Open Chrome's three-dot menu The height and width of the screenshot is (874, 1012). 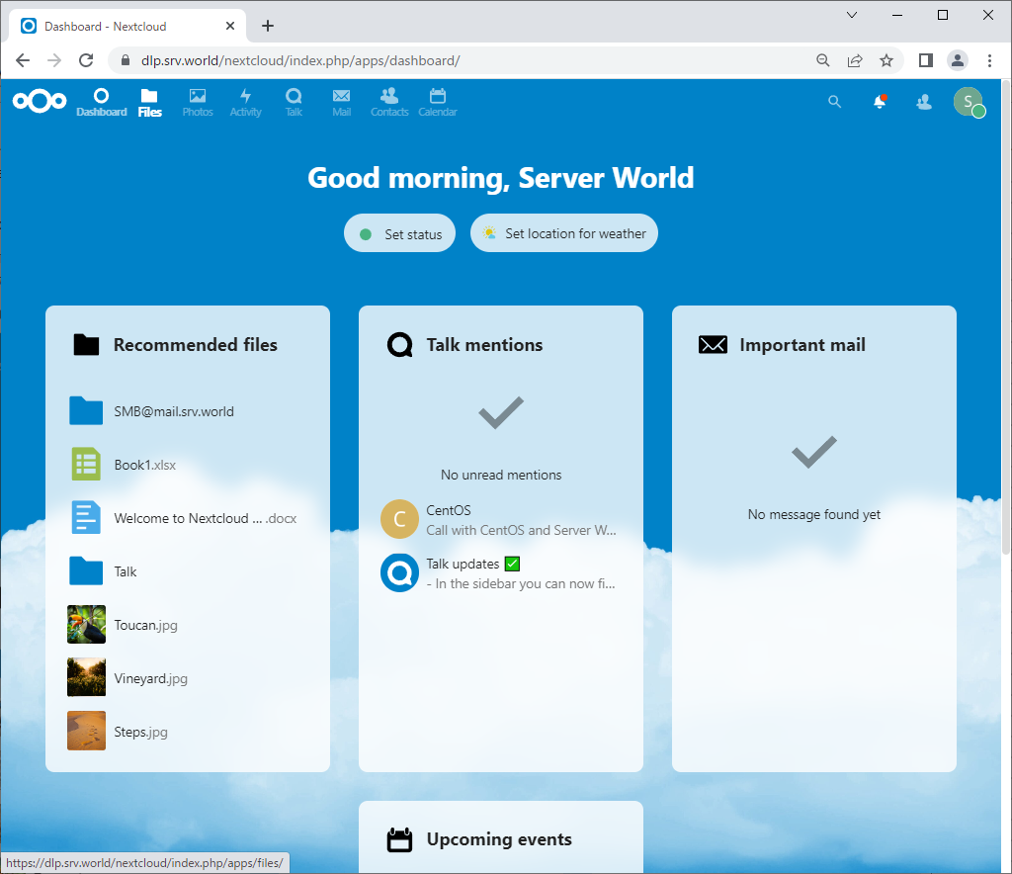(990, 60)
